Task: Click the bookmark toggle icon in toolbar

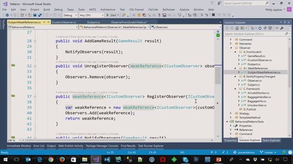Action: pos(213,15)
